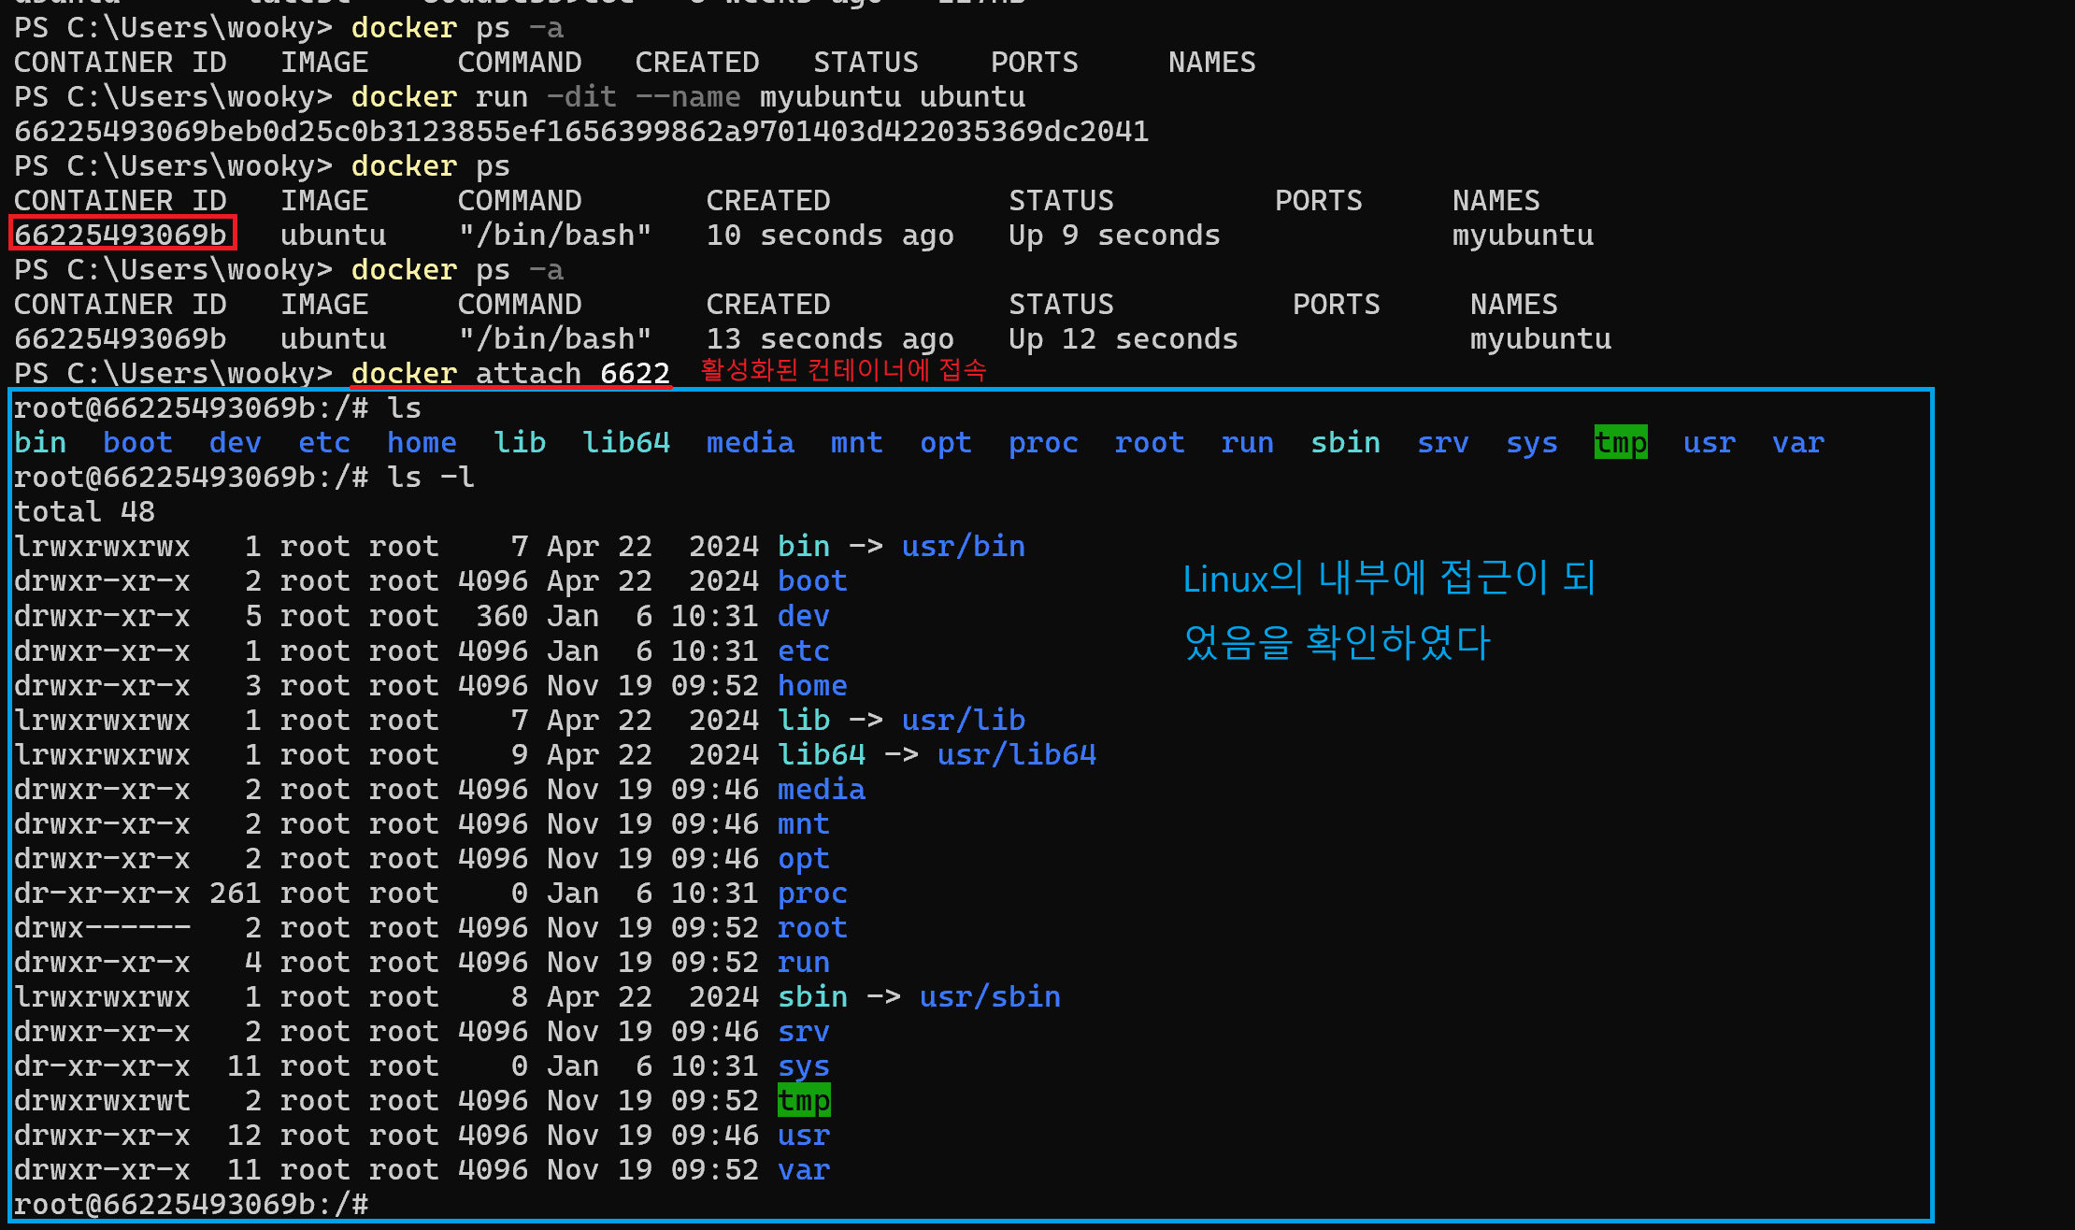Image resolution: width=2075 pixels, height=1230 pixels.
Task: Click the red-boxed container ID 66225493069b
Action: click(x=122, y=235)
